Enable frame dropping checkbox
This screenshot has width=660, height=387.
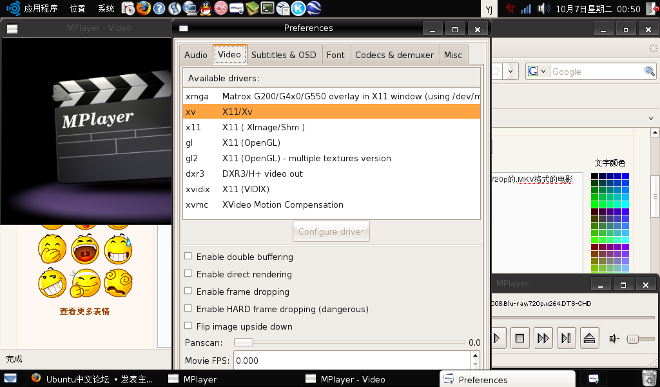pyautogui.click(x=188, y=291)
